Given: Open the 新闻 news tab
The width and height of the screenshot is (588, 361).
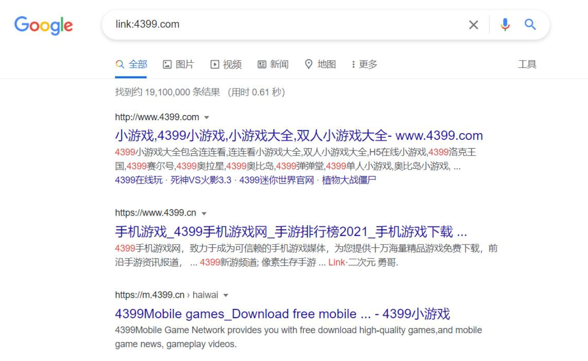Looking at the screenshot, I should pyautogui.click(x=273, y=64).
